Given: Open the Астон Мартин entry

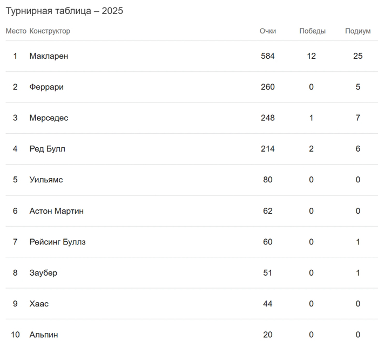Looking at the screenshot, I should (x=56, y=211).
